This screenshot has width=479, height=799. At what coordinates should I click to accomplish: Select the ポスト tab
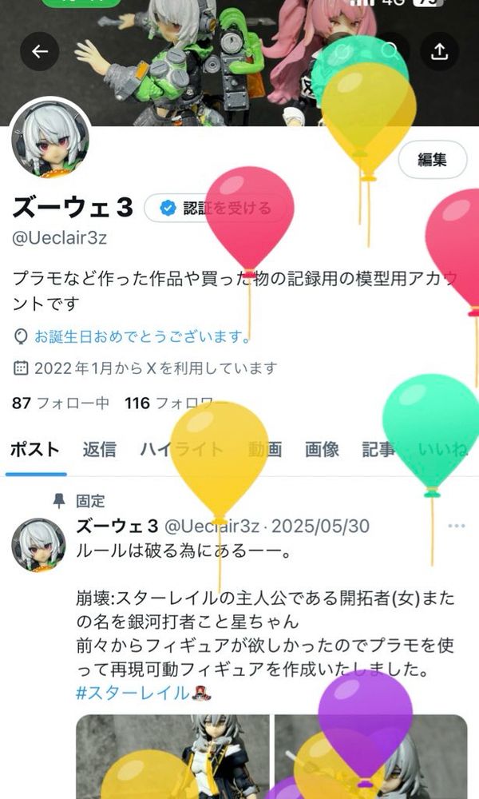coord(35,449)
